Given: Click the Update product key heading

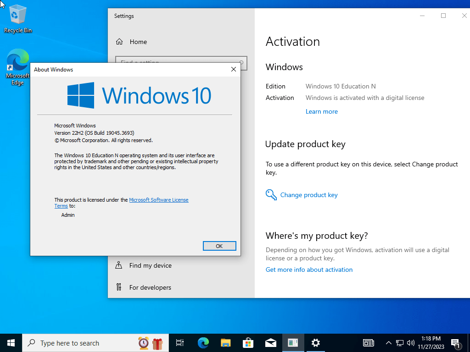Looking at the screenshot, I should 305,144.
